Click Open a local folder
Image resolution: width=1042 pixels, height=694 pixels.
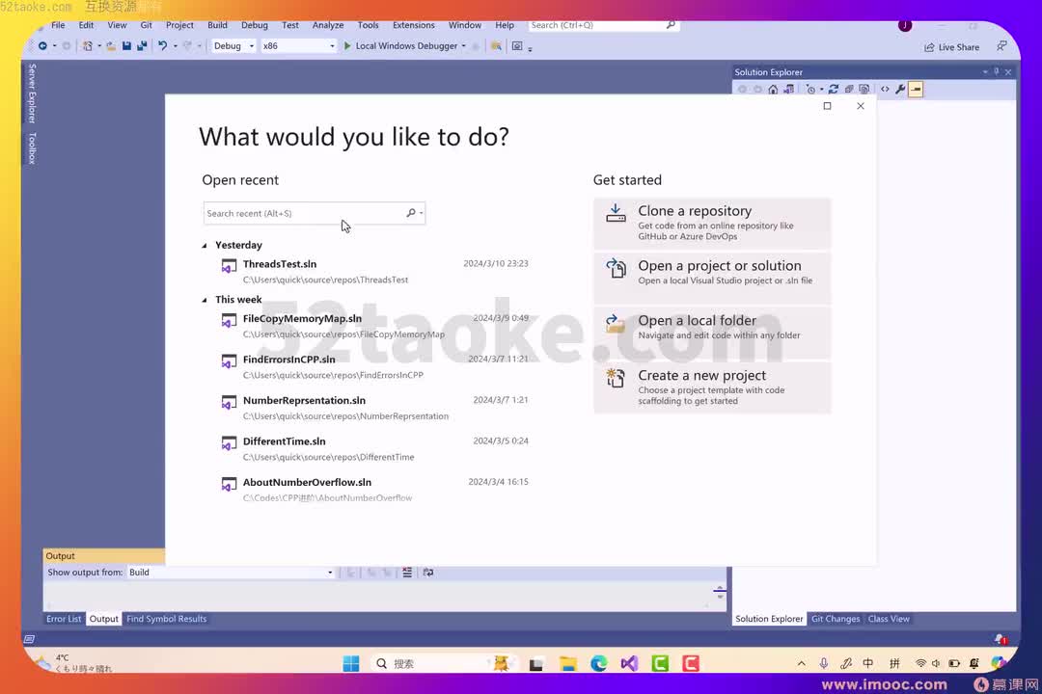712,334
